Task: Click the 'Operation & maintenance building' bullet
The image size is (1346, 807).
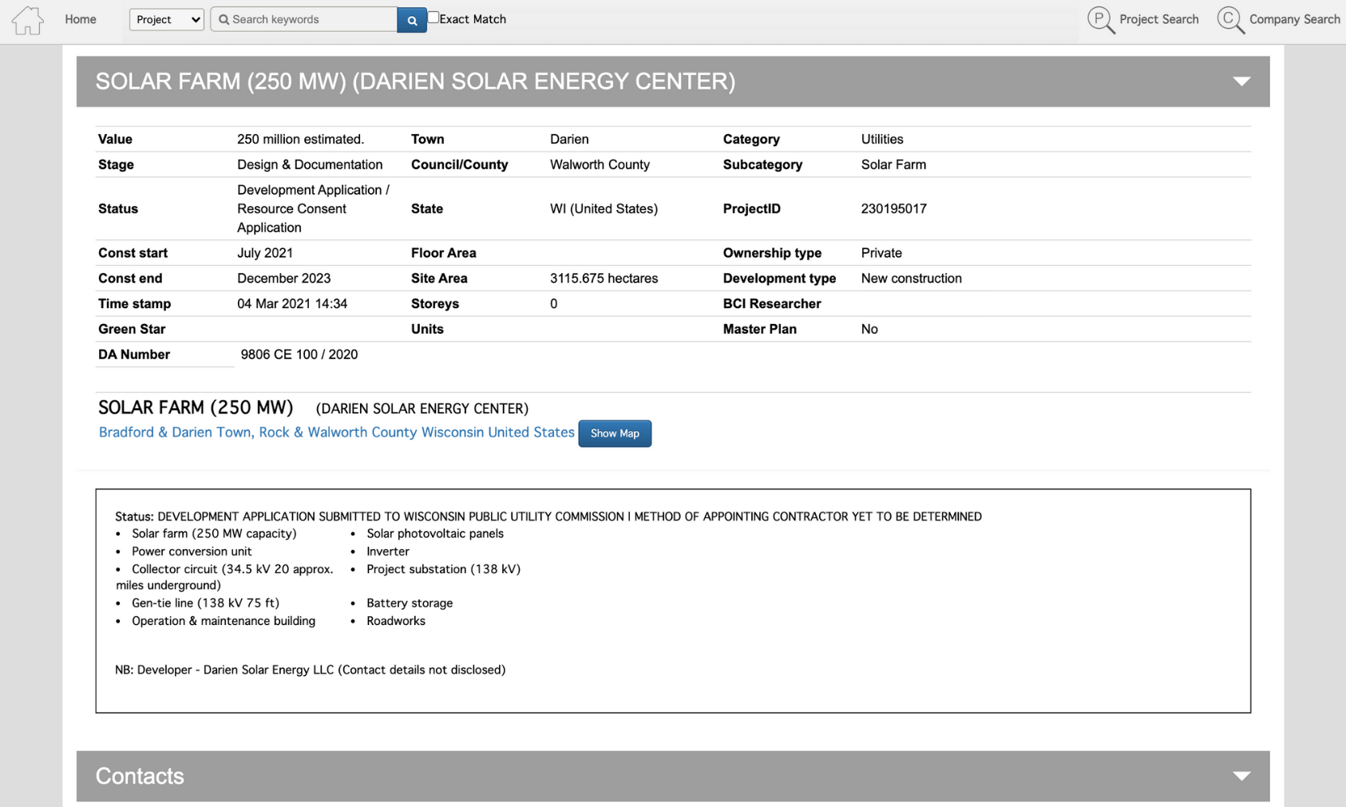Action: [x=224, y=621]
